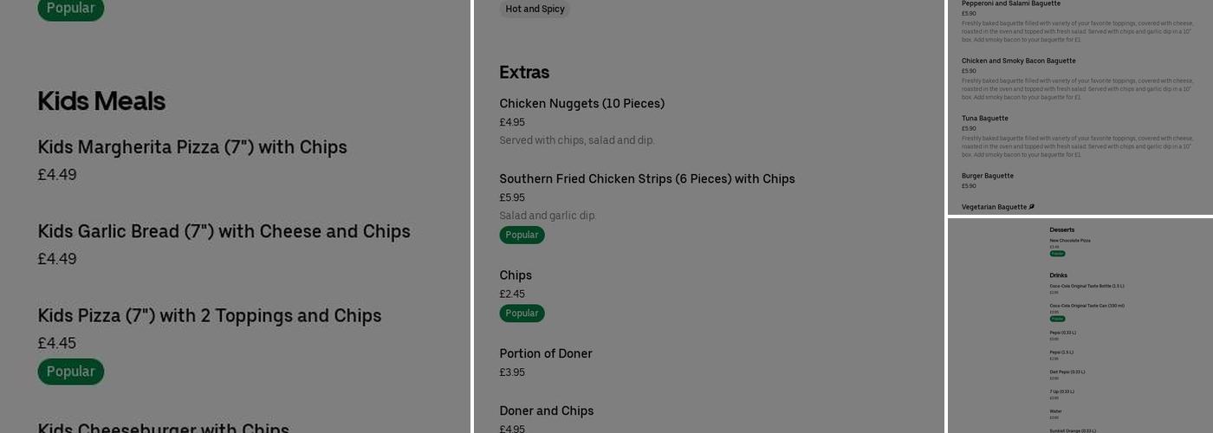Open Kids Margherita Pizza (7") with Chips

[x=192, y=147]
